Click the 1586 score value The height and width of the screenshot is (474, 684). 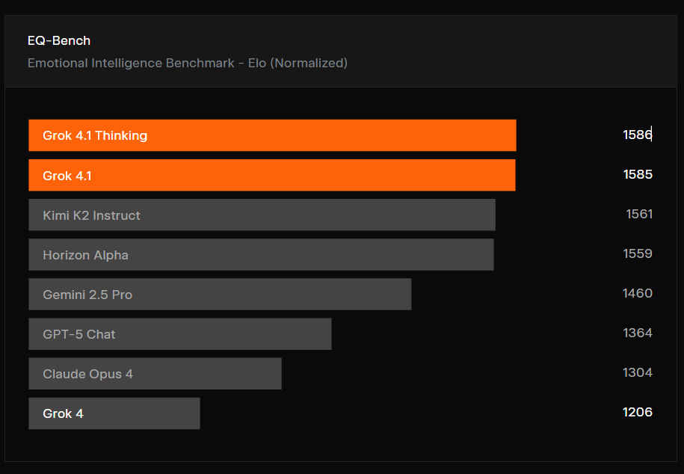point(637,135)
